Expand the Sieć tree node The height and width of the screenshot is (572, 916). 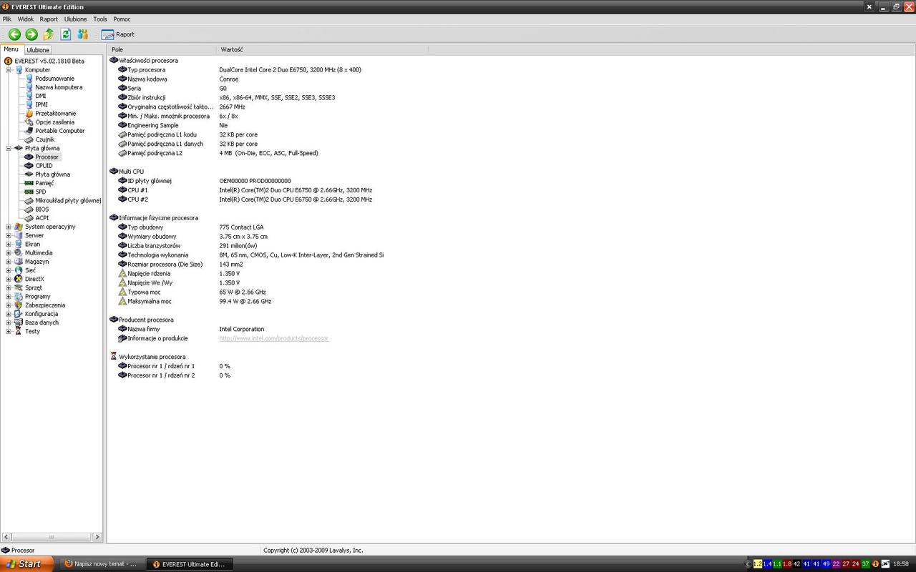[9, 270]
